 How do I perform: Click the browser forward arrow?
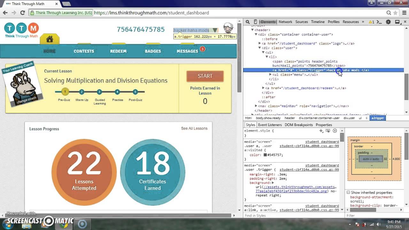(14, 13)
